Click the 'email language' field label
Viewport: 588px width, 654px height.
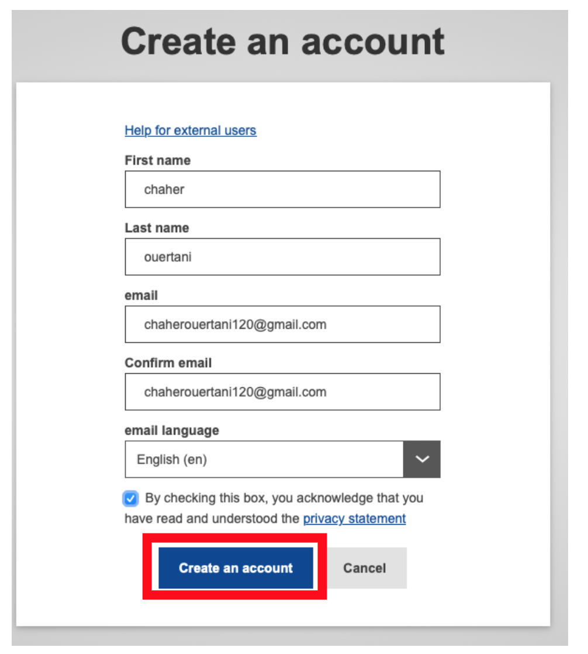click(172, 431)
